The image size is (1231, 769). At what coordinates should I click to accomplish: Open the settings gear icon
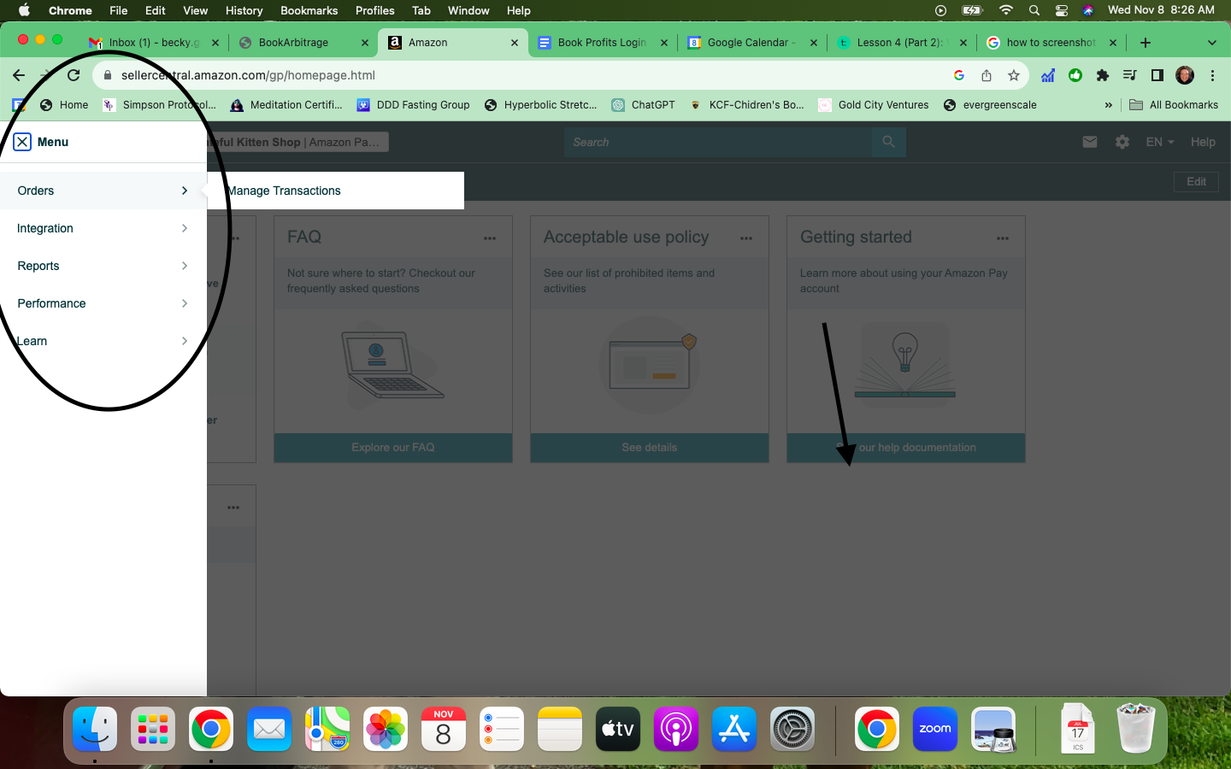1122,142
